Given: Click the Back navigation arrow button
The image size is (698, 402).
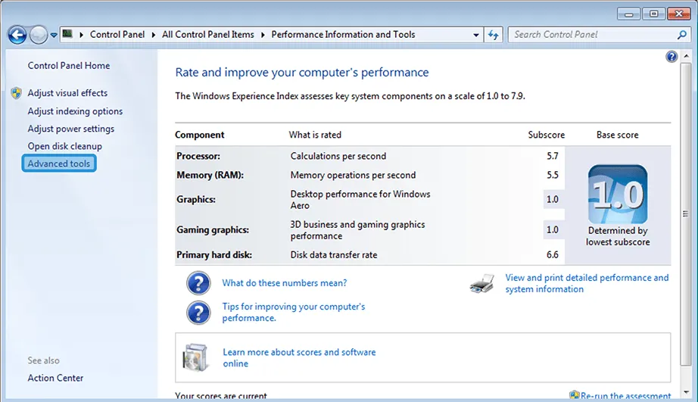Looking at the screenshot, I should click(17, 35).
